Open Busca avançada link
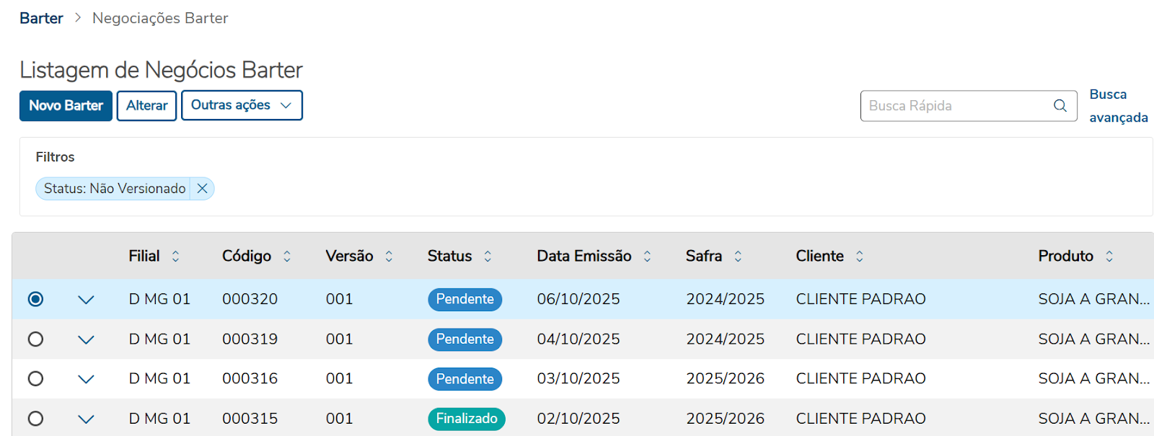The width and height of the screenshot is (1154, 436). (1117, 106)
